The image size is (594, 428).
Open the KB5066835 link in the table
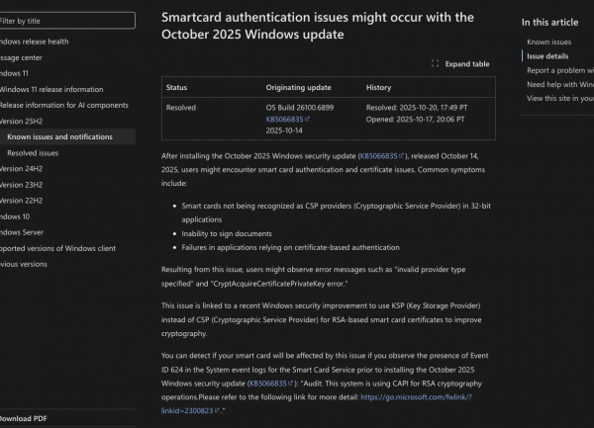click(285, 119)
